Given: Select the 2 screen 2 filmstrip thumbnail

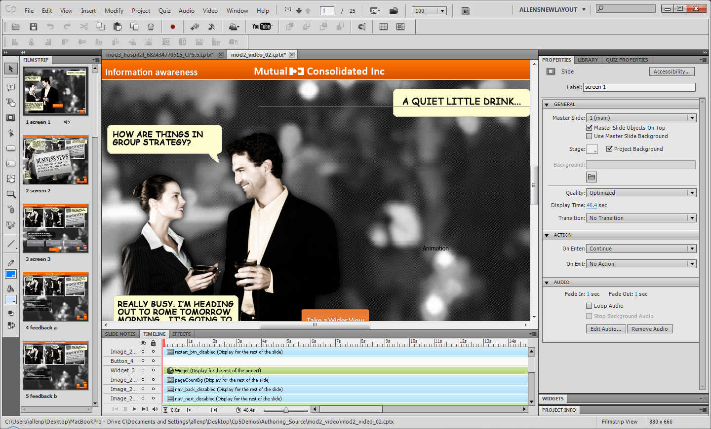Looking at the screenshot, I should pyautogui.click(x=55, y=160).
